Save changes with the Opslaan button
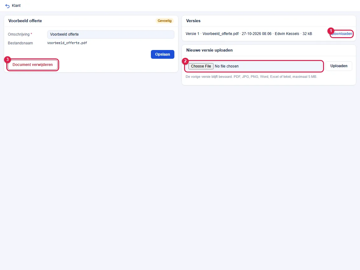 pyautogui.click(x=162, y=54)
